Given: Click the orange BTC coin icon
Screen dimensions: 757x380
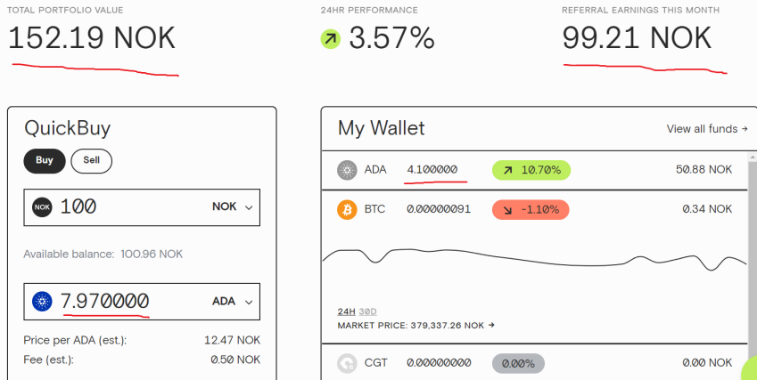Looking at the screenshot, I should point(347,209).
